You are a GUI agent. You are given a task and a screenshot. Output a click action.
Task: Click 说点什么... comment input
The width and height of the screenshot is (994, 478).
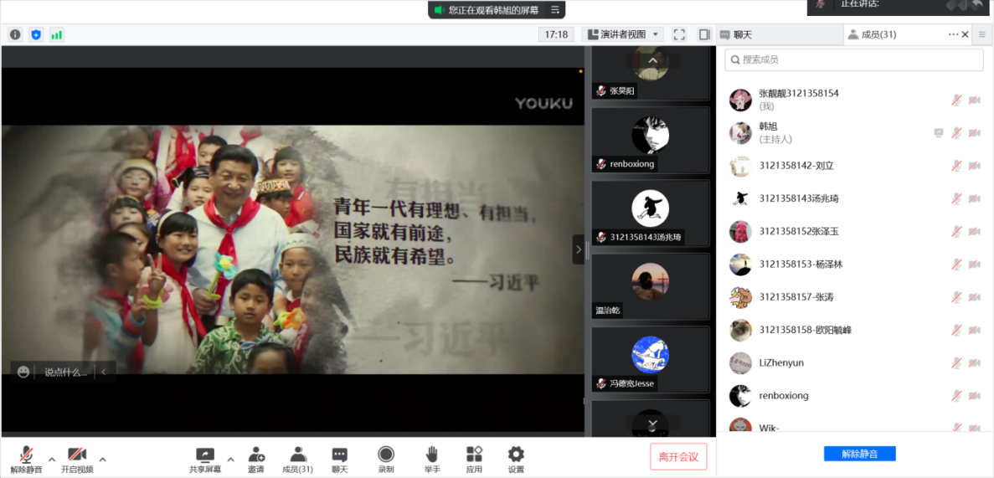coord(66,373)
